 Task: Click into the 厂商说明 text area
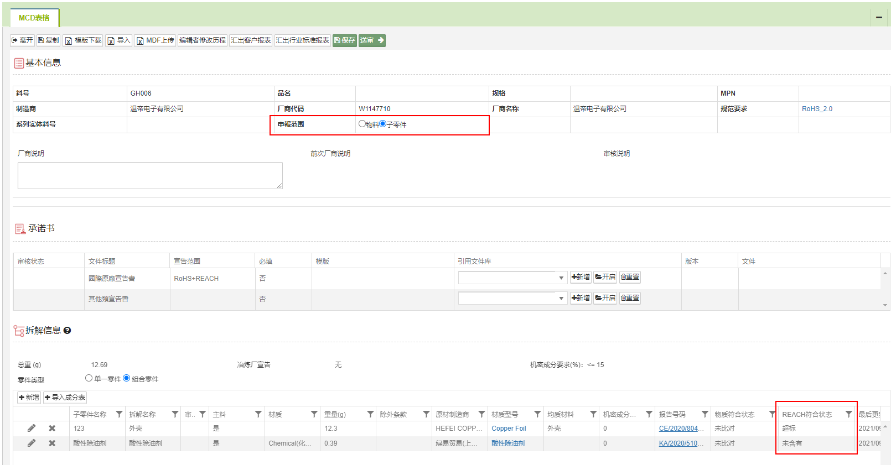150,176
